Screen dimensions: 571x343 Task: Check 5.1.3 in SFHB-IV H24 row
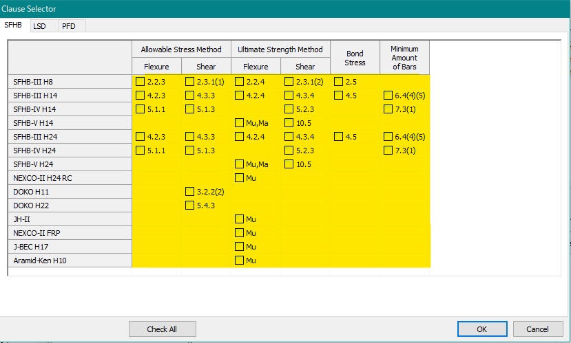click(x=189, y=150)
